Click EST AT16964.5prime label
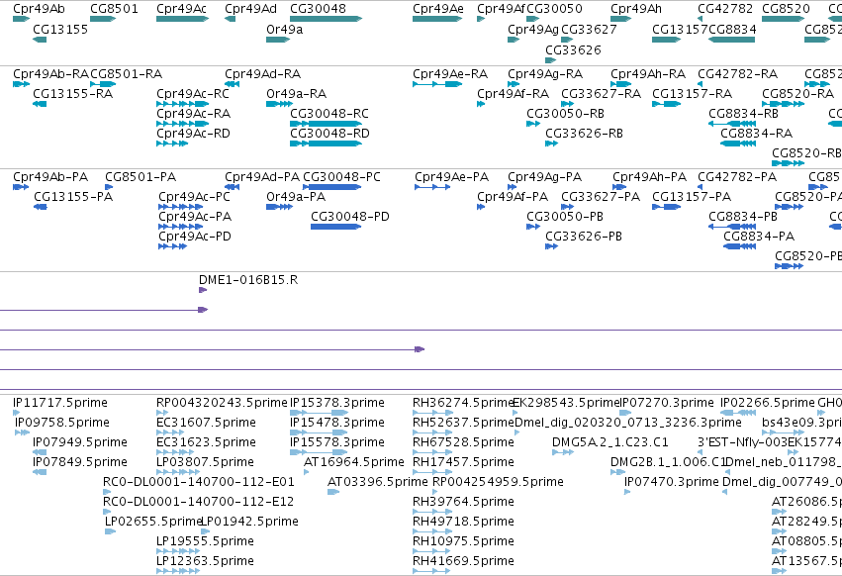 [x=354, y=462]
